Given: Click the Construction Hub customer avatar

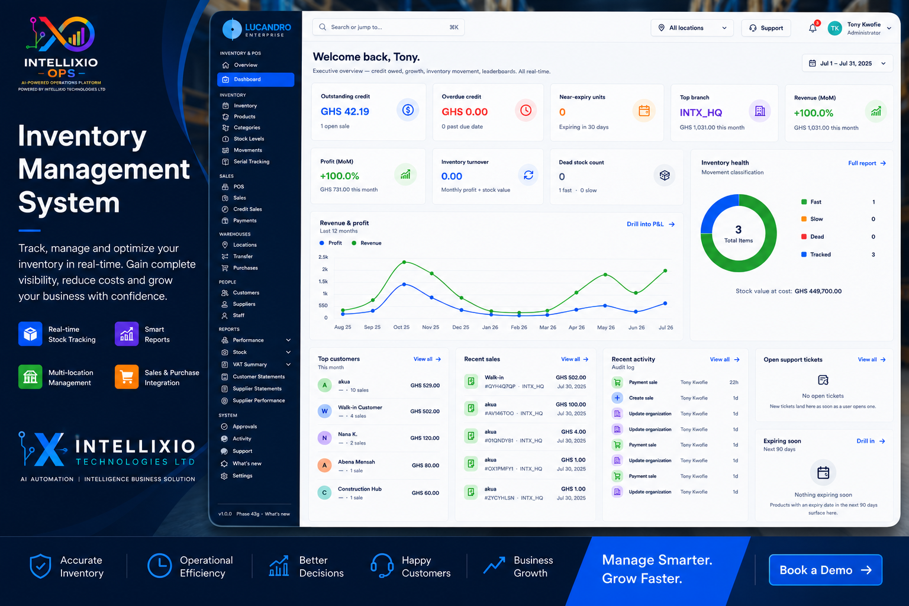Looking at the screenshot, I should click(x=324, y=492).
